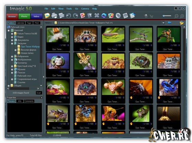Close the Properties panel with its X

41,98
